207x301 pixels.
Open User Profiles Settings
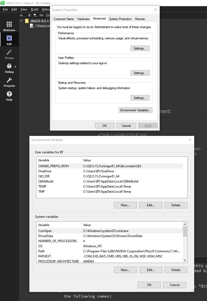140,73
